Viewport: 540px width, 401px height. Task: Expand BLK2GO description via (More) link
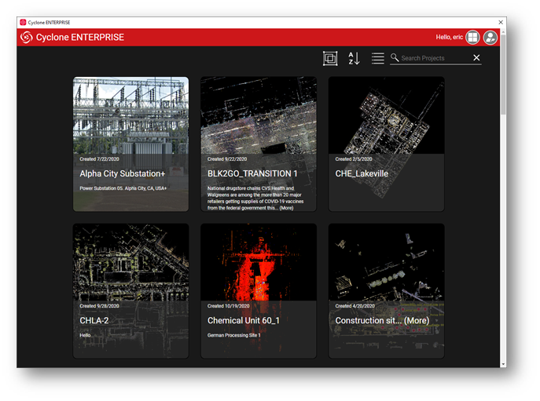pyautogui.click(x=286, y=208)
